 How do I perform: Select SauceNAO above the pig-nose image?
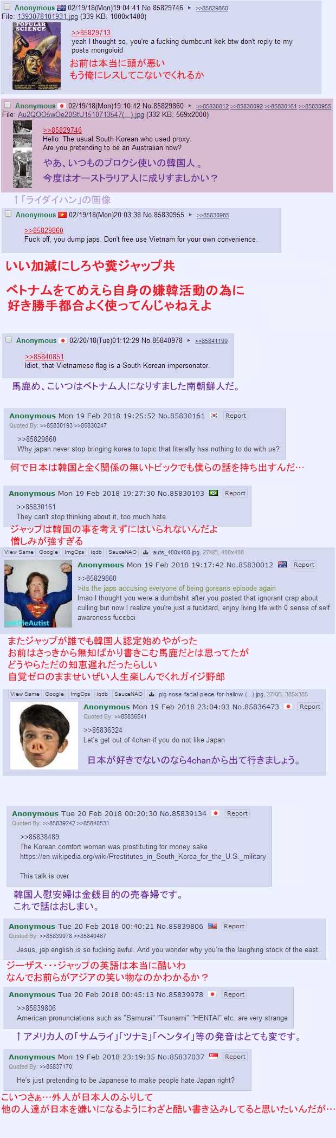coord(128,694)
